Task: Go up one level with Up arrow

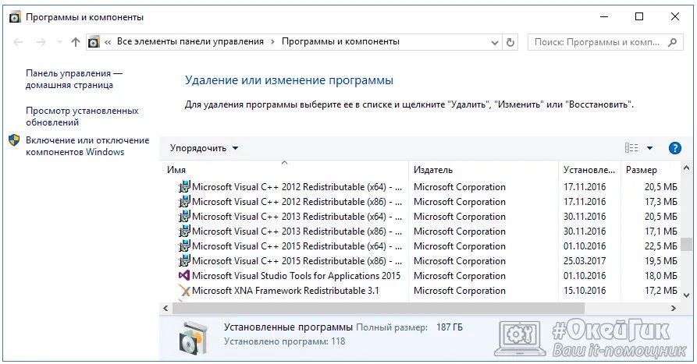Action: click(x=76, y=42)
